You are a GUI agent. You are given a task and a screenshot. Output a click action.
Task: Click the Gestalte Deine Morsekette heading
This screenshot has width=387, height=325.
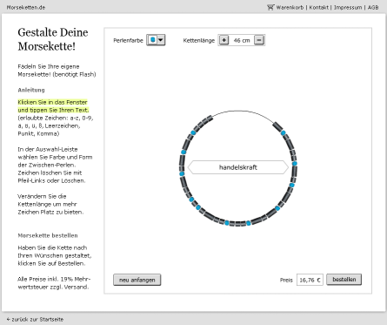coord(53,39)
